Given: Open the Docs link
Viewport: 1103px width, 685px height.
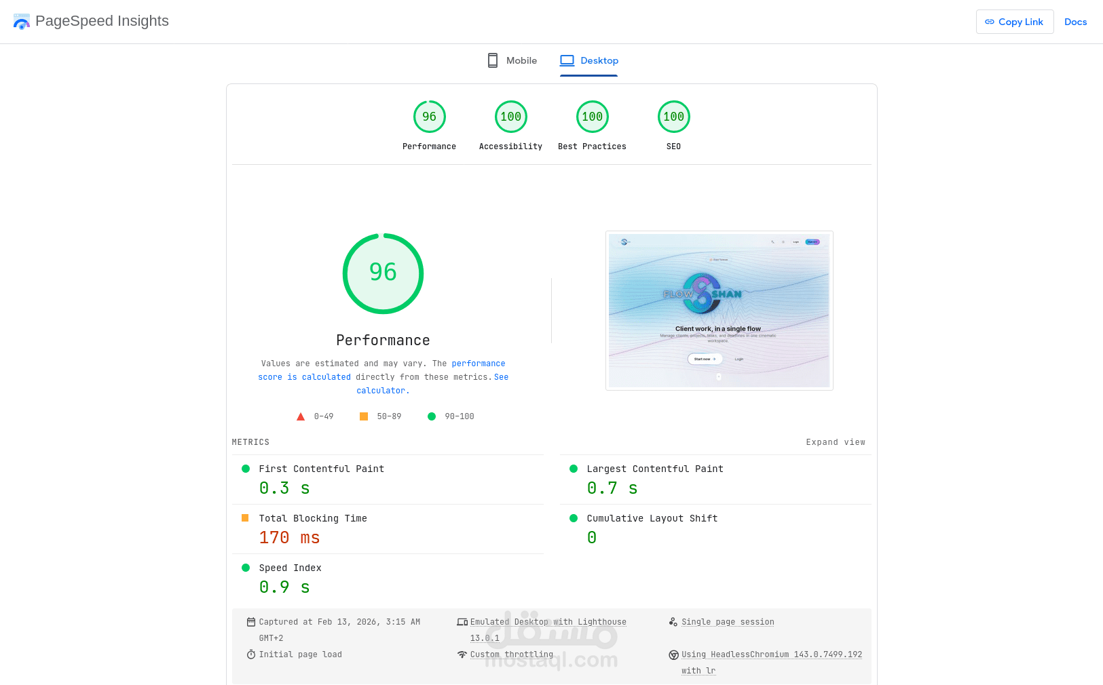Looking at the screenshot, I should (x=1075, y=22).
